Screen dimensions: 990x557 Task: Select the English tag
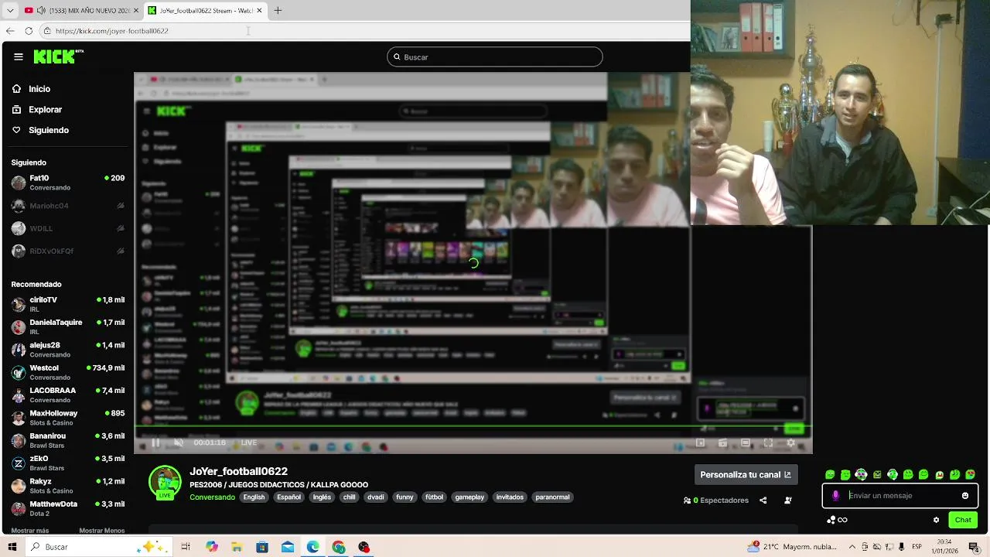pyautogui.click(x=254, y=497)
